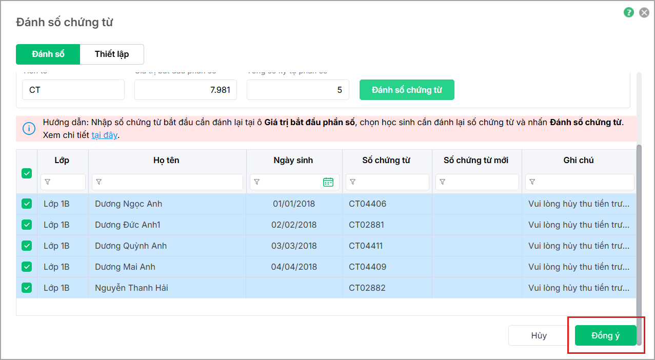Click the prefix field containing CT
This screenshot has height=360, width=655.
tap(73, 90)
